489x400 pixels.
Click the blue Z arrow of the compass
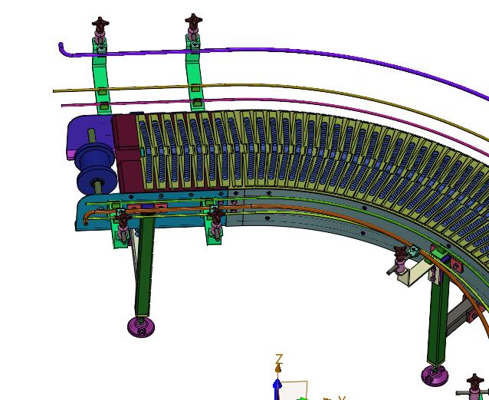point(277,389)
